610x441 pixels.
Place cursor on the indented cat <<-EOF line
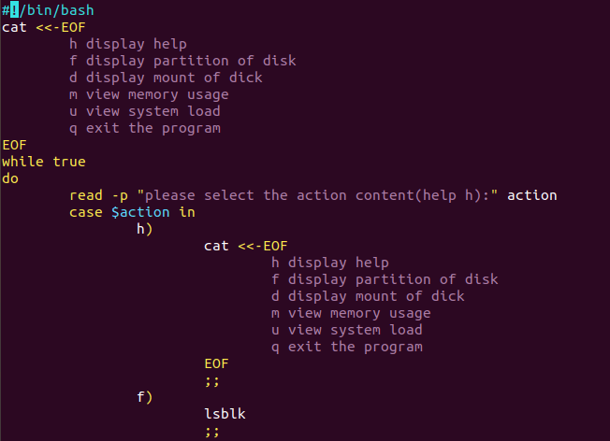click(x=246, y=246)
